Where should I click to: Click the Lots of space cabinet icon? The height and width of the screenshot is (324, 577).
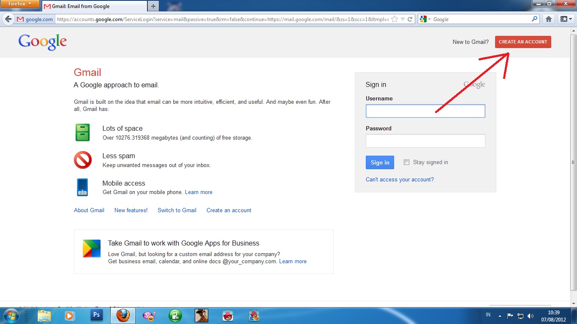pos(83,132)
